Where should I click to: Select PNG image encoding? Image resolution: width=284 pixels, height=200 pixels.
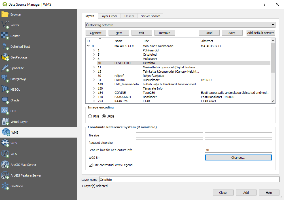(x=90, y=116)
